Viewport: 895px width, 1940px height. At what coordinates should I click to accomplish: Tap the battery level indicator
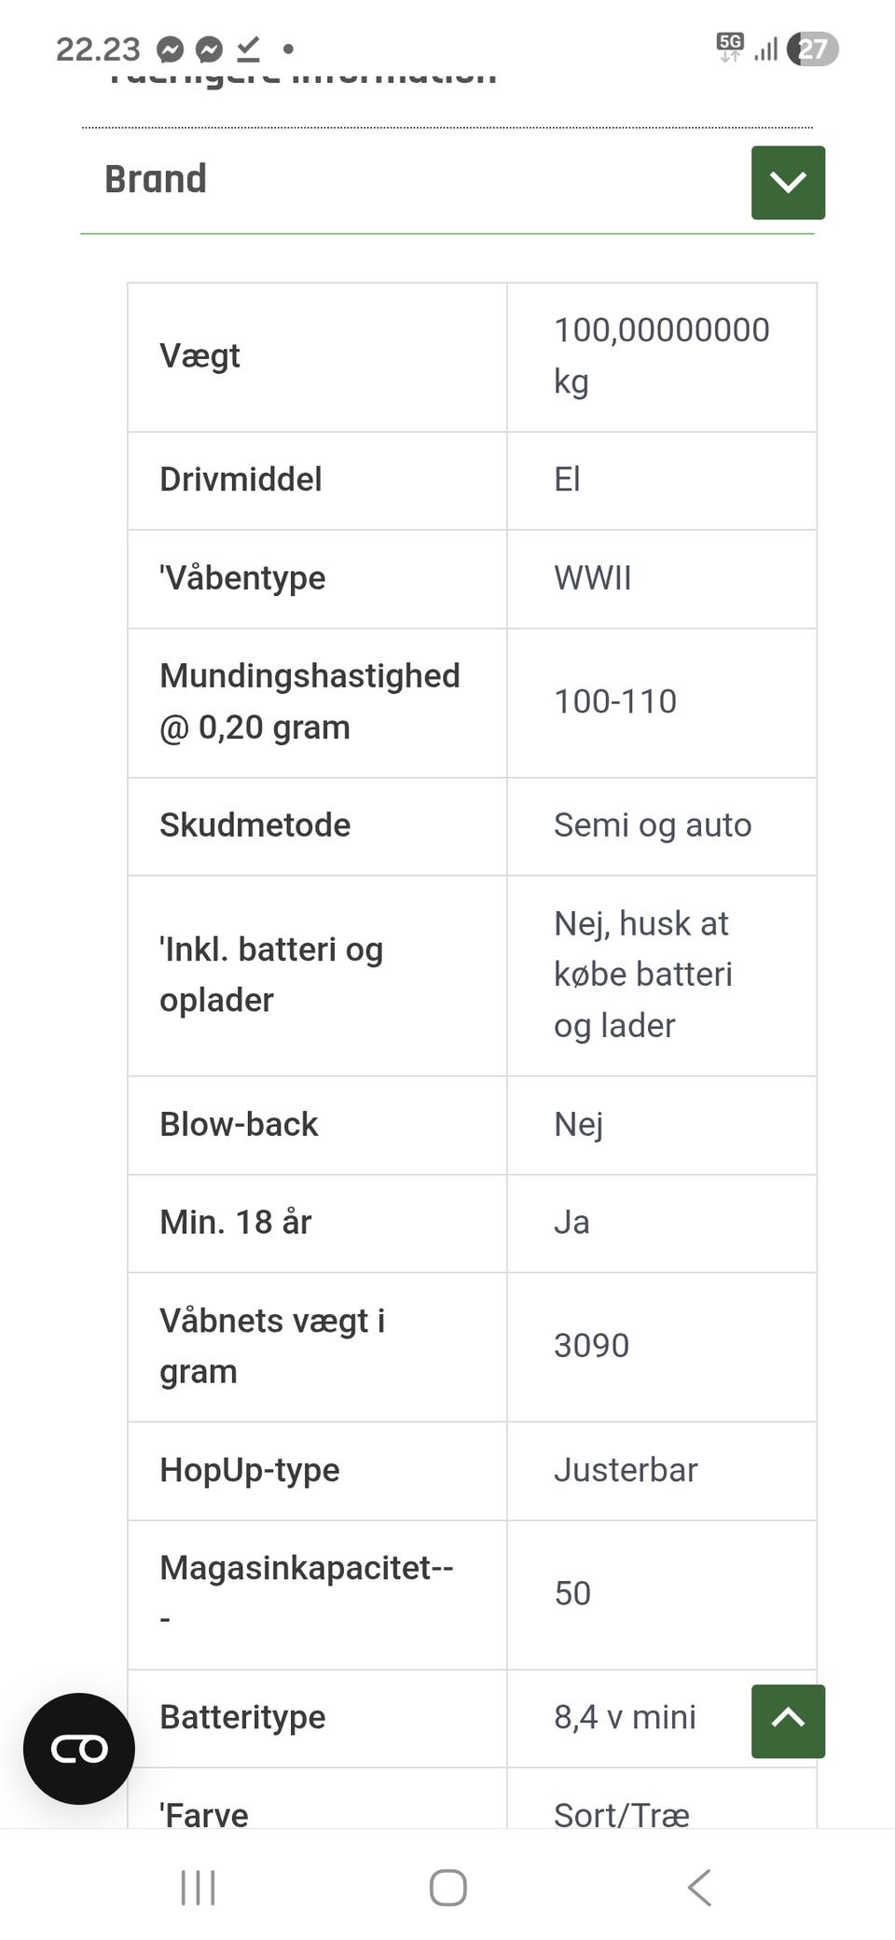(812, 48)
